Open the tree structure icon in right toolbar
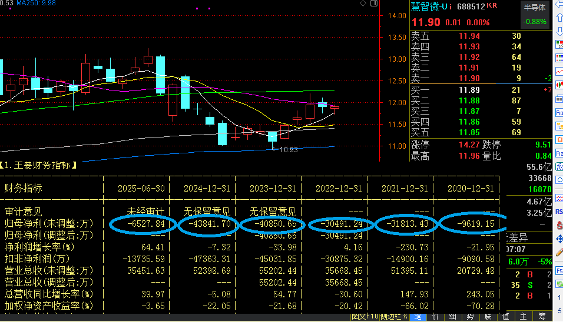 [x=559, y=126]
